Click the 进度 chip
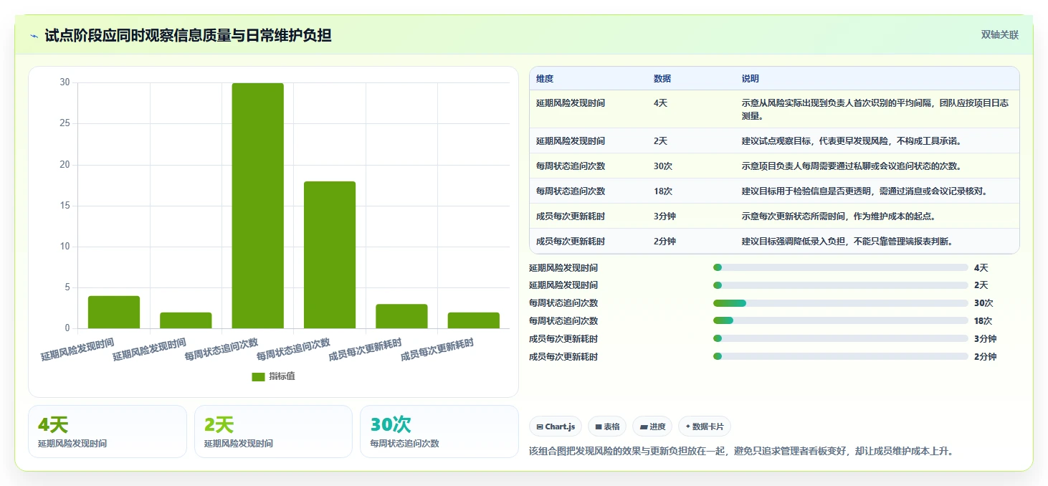 tap(652, 427)
